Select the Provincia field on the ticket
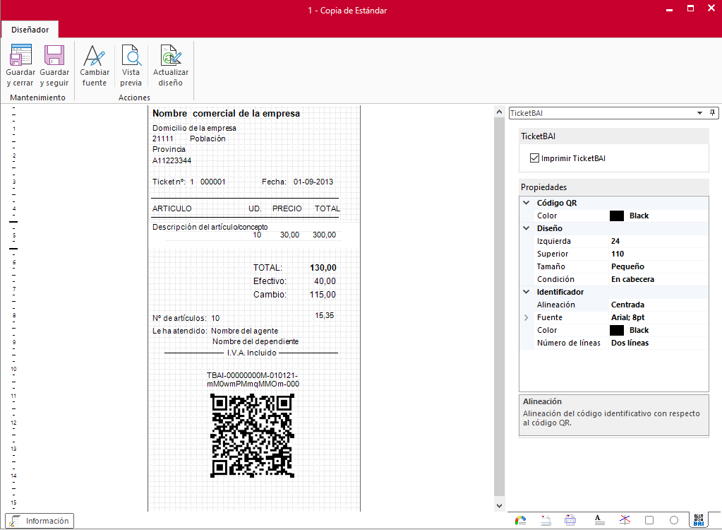722x530 pixels. coord(169,149)
